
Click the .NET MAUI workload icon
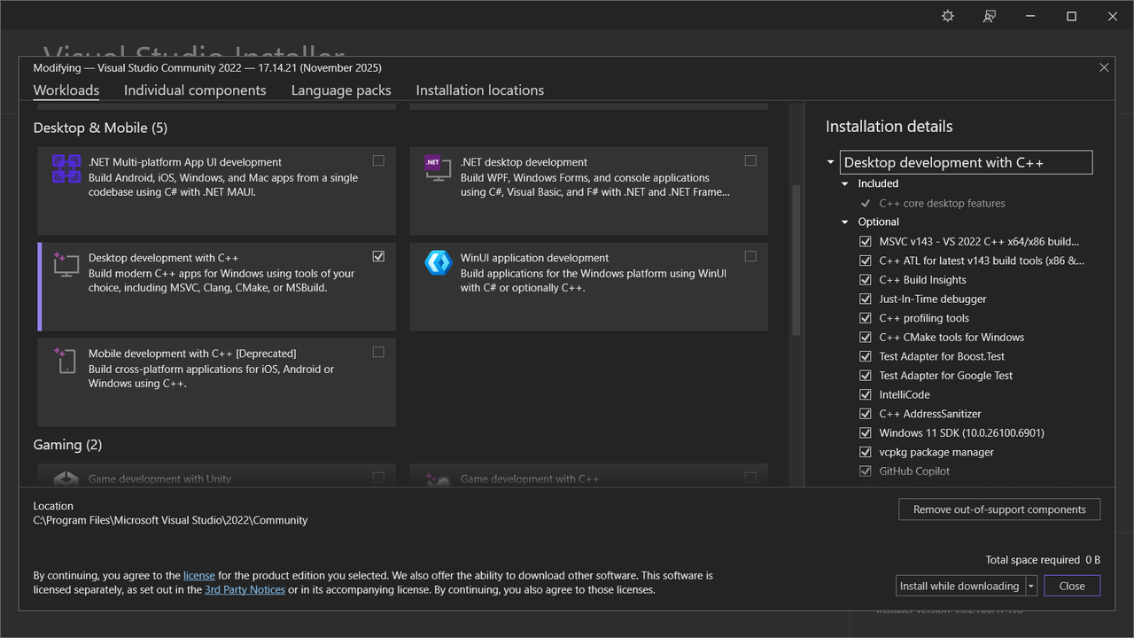tap(66, 168)
